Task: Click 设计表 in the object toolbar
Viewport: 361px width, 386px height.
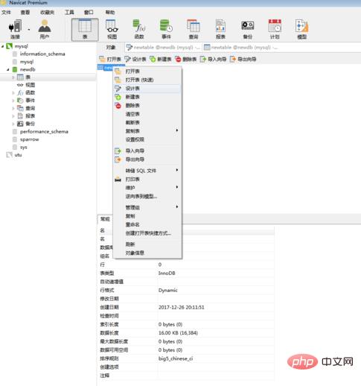Action: click(x=135, y=59)
